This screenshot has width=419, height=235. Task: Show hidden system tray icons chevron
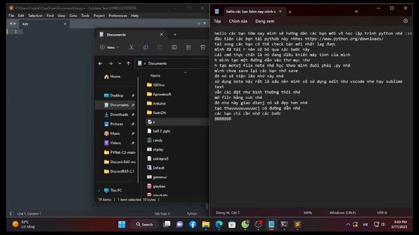[348, 225]
